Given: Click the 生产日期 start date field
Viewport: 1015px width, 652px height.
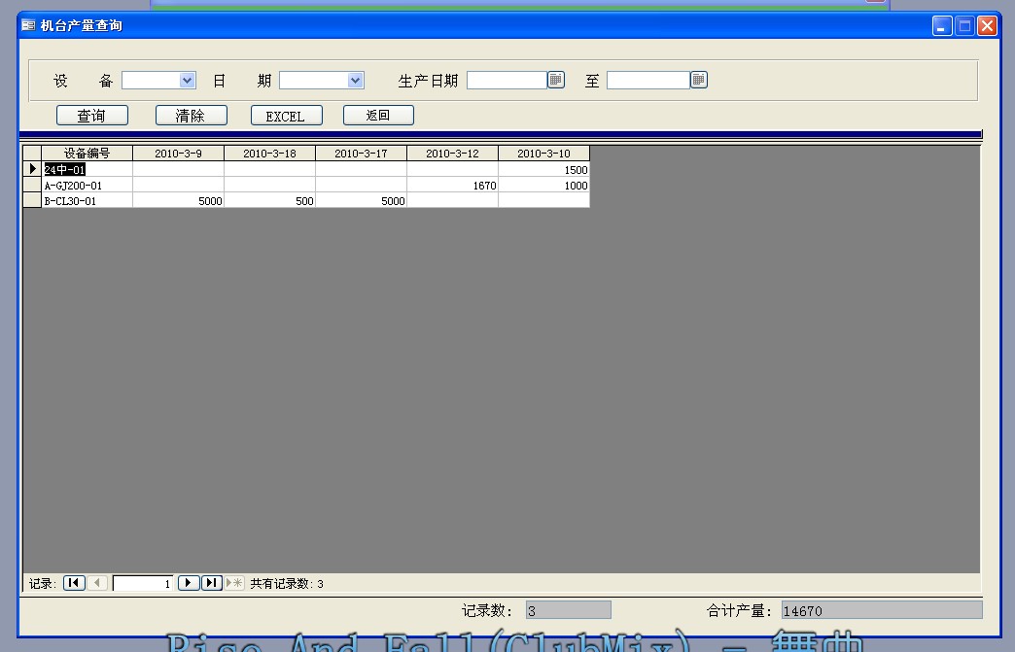Looking at the screenshot, I should [x=507, y=80].
